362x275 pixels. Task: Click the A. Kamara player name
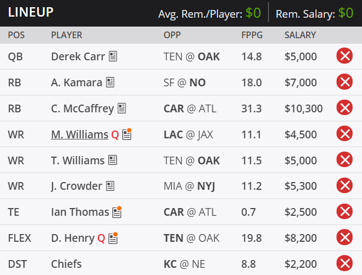tap(76, 82)
